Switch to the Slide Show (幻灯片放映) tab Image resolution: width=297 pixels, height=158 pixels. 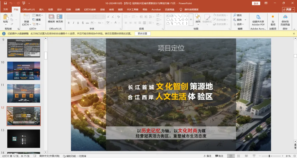click(90, 9)
